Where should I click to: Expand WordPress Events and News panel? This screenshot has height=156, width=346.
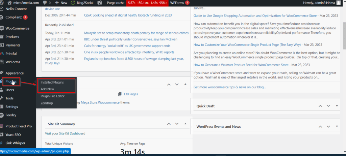[x=337, y=126]
